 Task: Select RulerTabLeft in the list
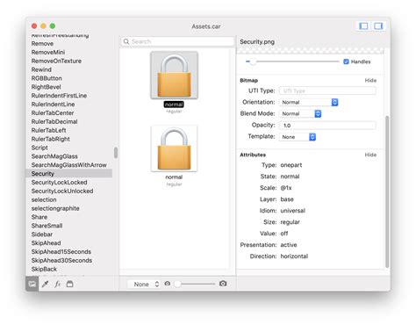point(48,130)
